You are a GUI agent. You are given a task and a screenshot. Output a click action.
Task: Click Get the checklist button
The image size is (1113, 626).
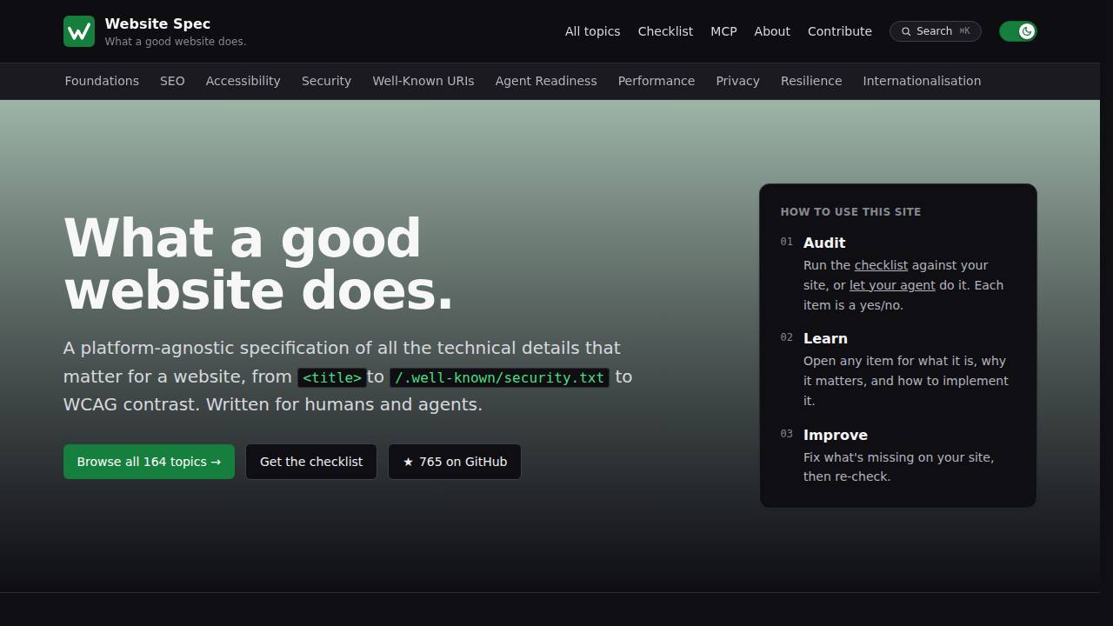(x=311, y=462)
